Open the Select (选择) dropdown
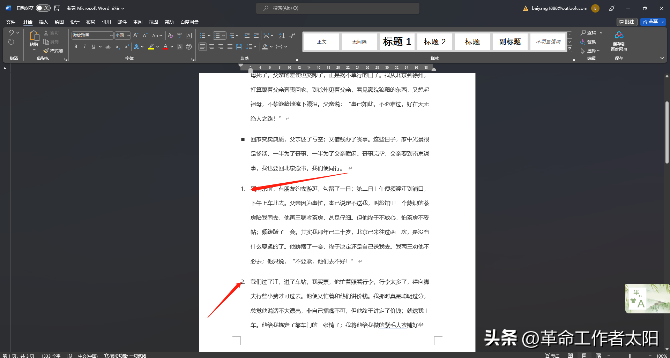This screenshot has height=358, width=670. point(590,51)
